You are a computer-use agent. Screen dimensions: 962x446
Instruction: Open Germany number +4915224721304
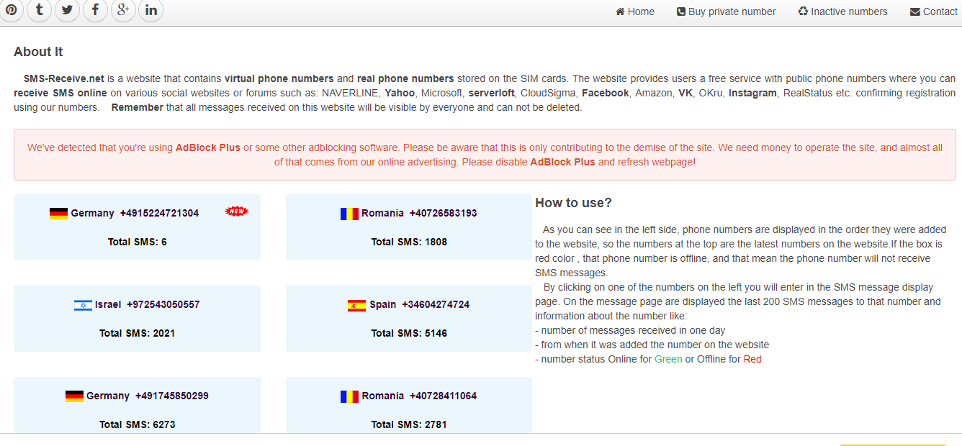(159, 214)
